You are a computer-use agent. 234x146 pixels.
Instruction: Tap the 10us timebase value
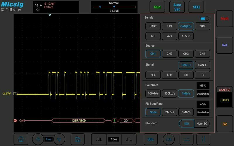click(114, 139)
